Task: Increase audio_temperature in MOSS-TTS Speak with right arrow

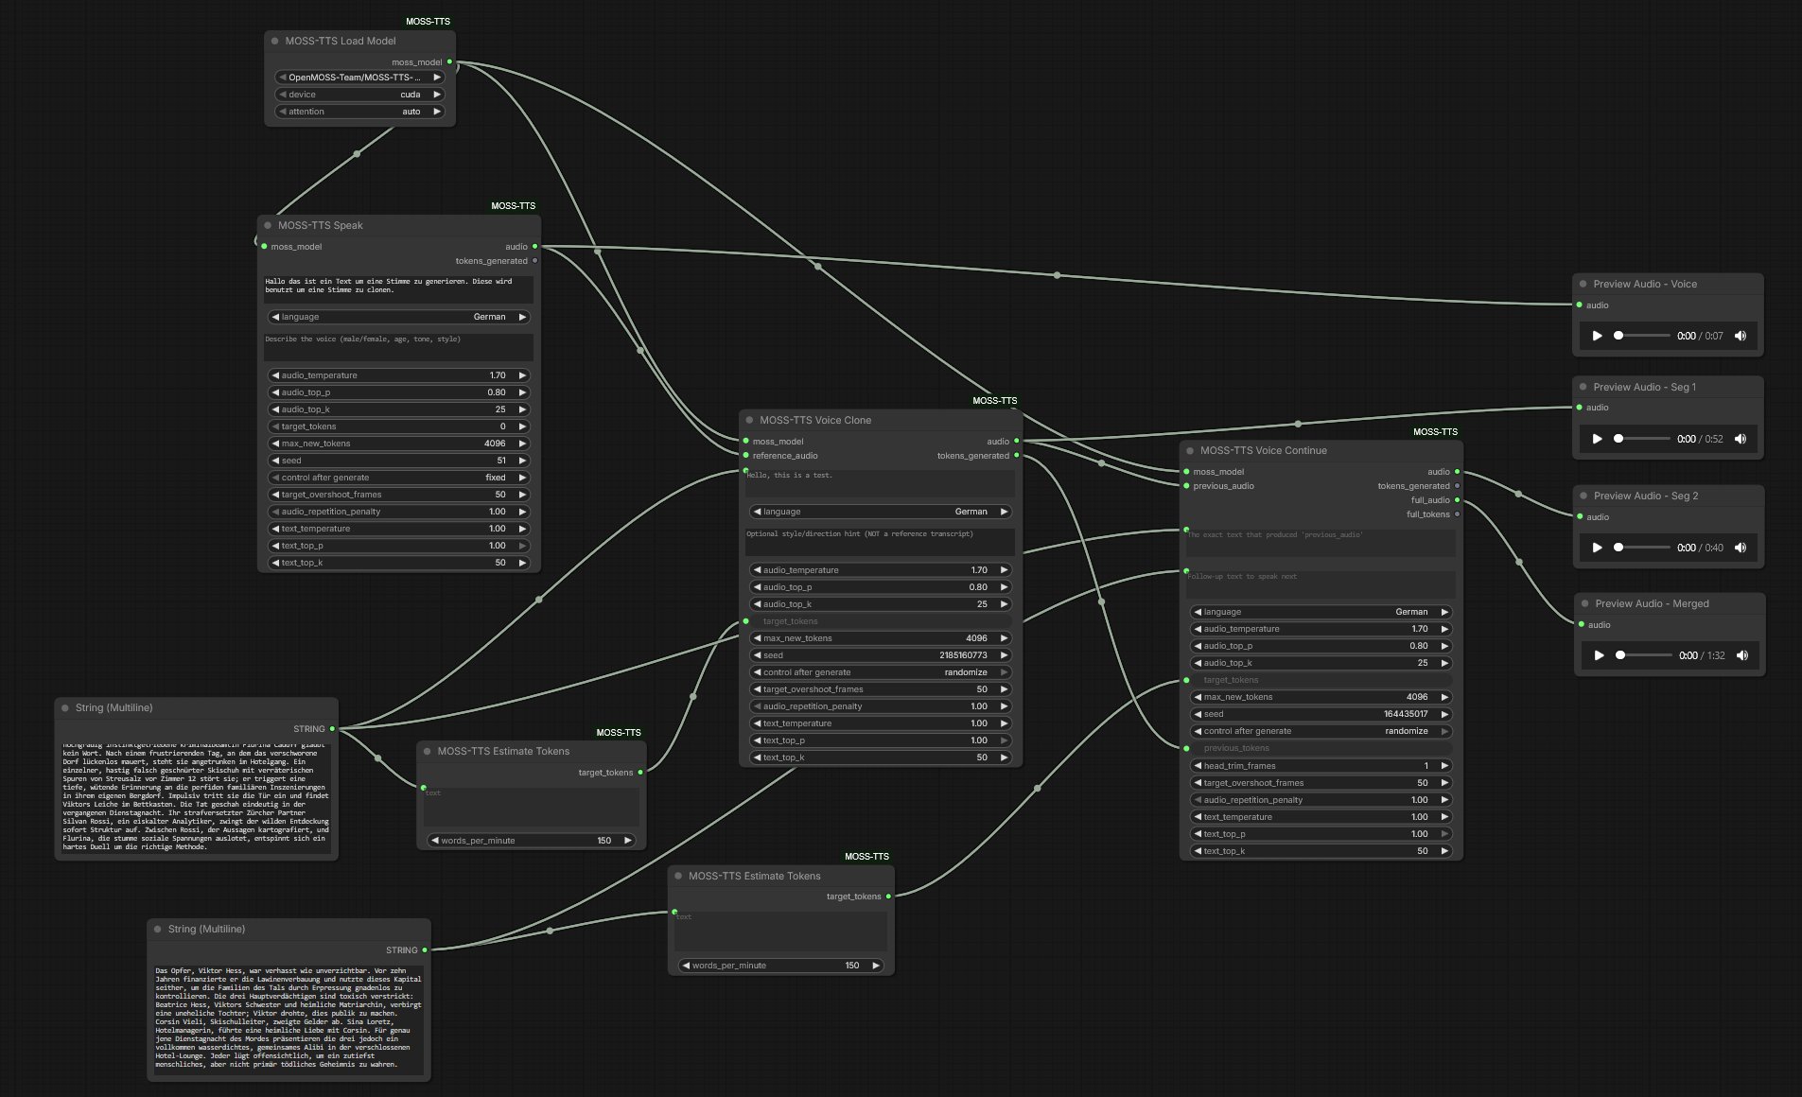Action: point(522,375)
